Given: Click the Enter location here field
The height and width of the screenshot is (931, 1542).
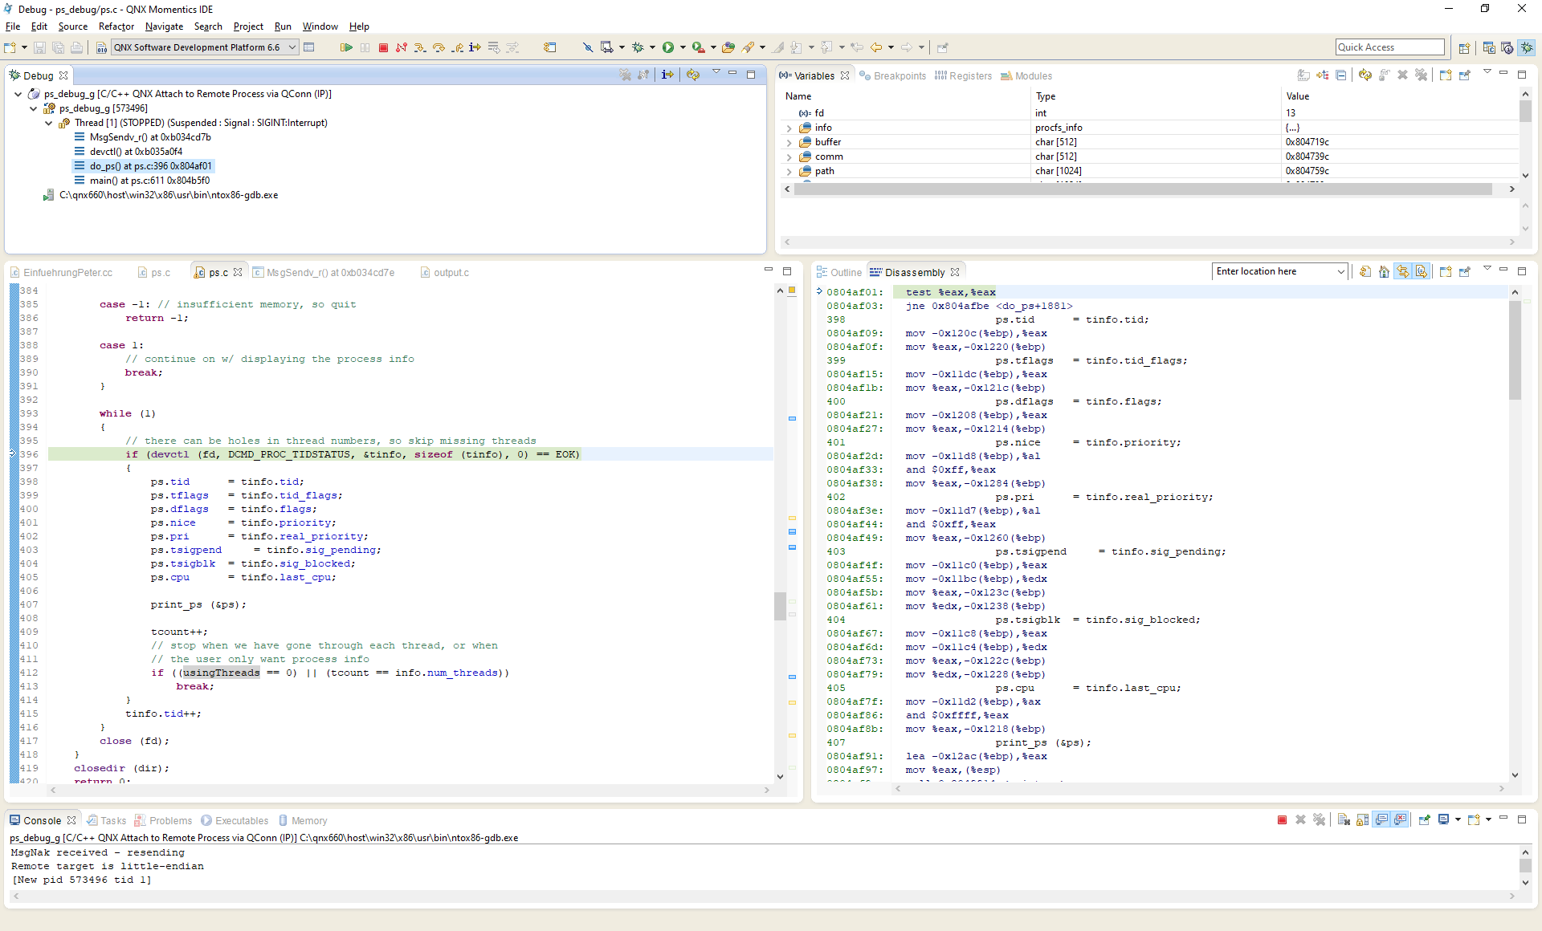Looking at the screenshot, I should coord(1273,272).
